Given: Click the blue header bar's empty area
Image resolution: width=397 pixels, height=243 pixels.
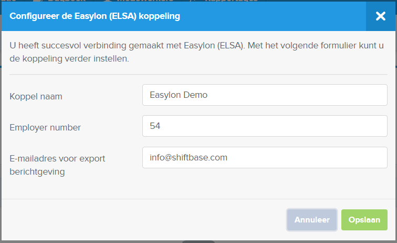Looking at the screenshot, I should 274,16.
